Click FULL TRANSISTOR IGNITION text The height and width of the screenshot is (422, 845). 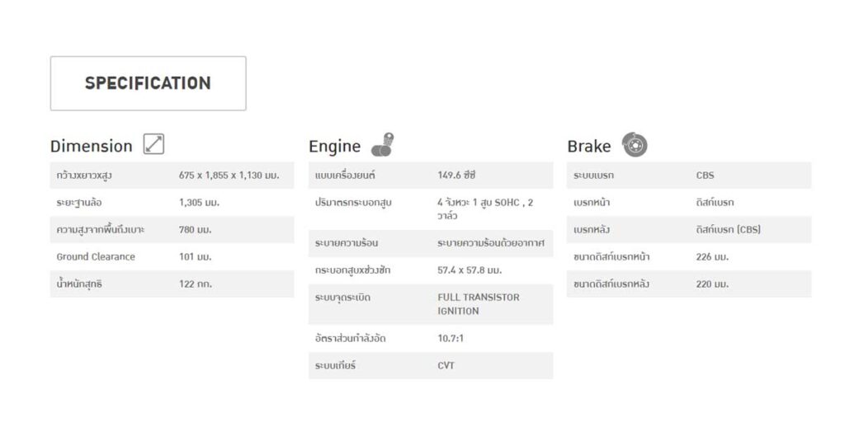click(478, 304)
